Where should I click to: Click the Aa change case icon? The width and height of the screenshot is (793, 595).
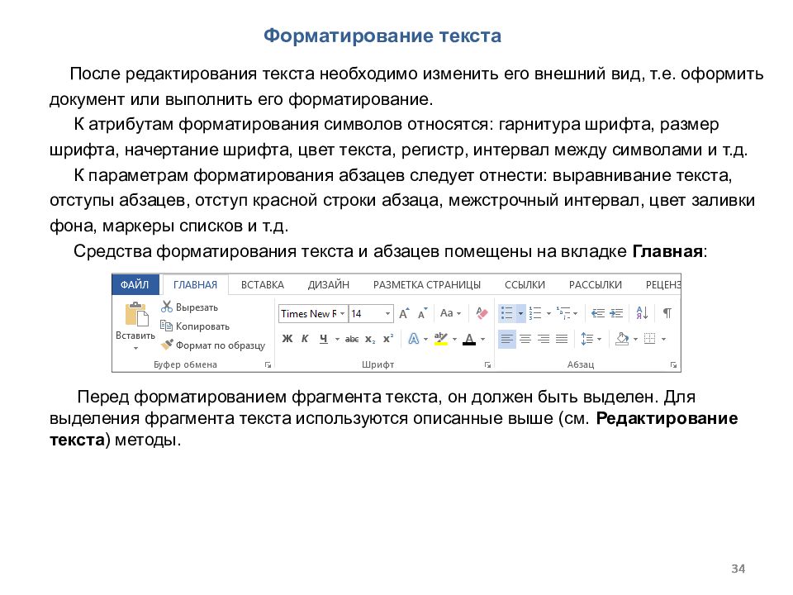(447, 313)
